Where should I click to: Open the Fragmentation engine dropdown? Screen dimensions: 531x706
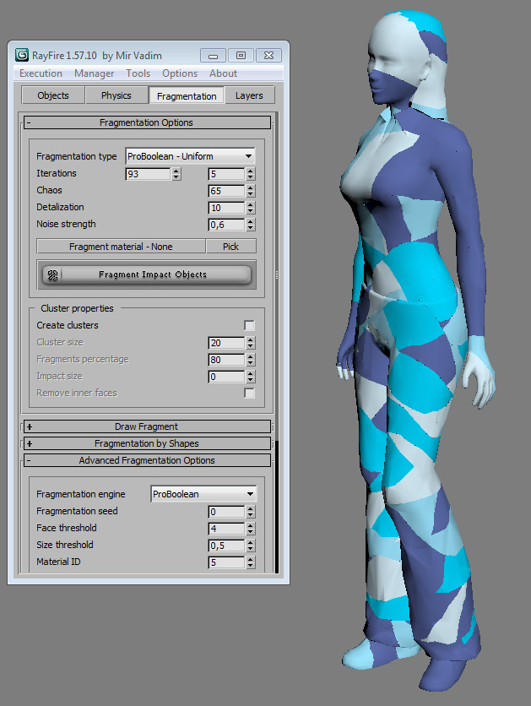tap(203, 494)
